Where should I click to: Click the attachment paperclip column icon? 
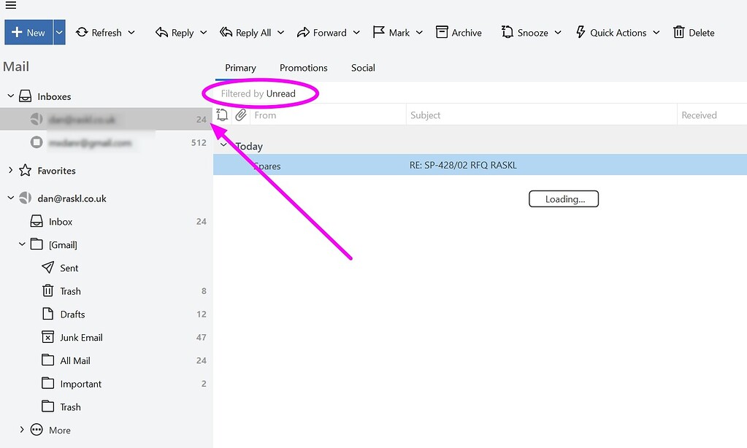click(x=241, y=115)
